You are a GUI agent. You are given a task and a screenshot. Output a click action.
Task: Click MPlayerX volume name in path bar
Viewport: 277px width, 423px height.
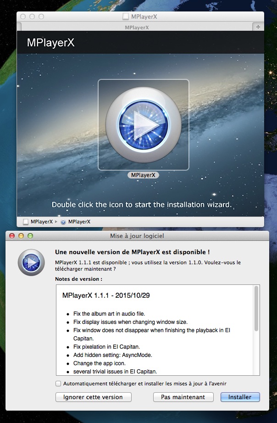(x=42, y=222)
